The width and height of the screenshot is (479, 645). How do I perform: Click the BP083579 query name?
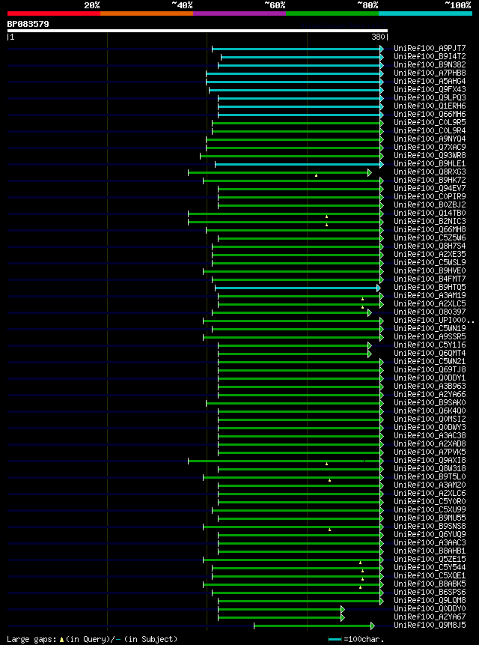28,24
